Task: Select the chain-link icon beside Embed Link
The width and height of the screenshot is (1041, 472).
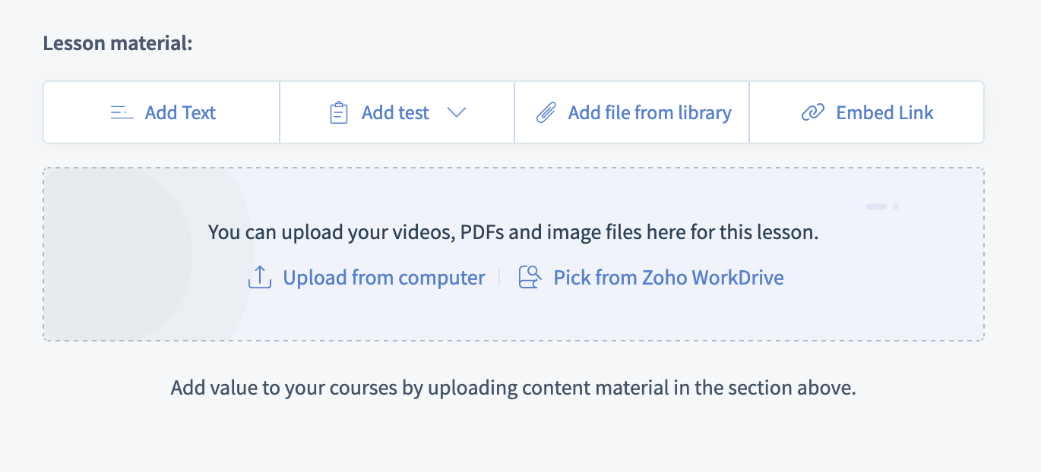Action: (812, 112)
